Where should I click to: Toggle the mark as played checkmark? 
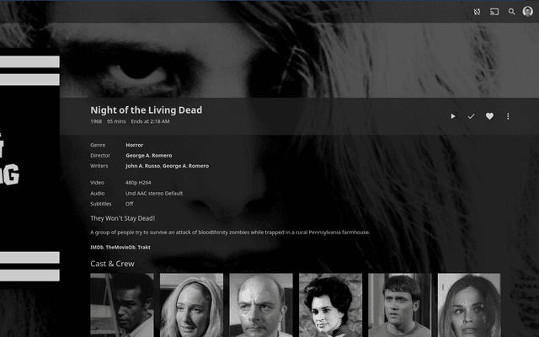tap(472, 116)
